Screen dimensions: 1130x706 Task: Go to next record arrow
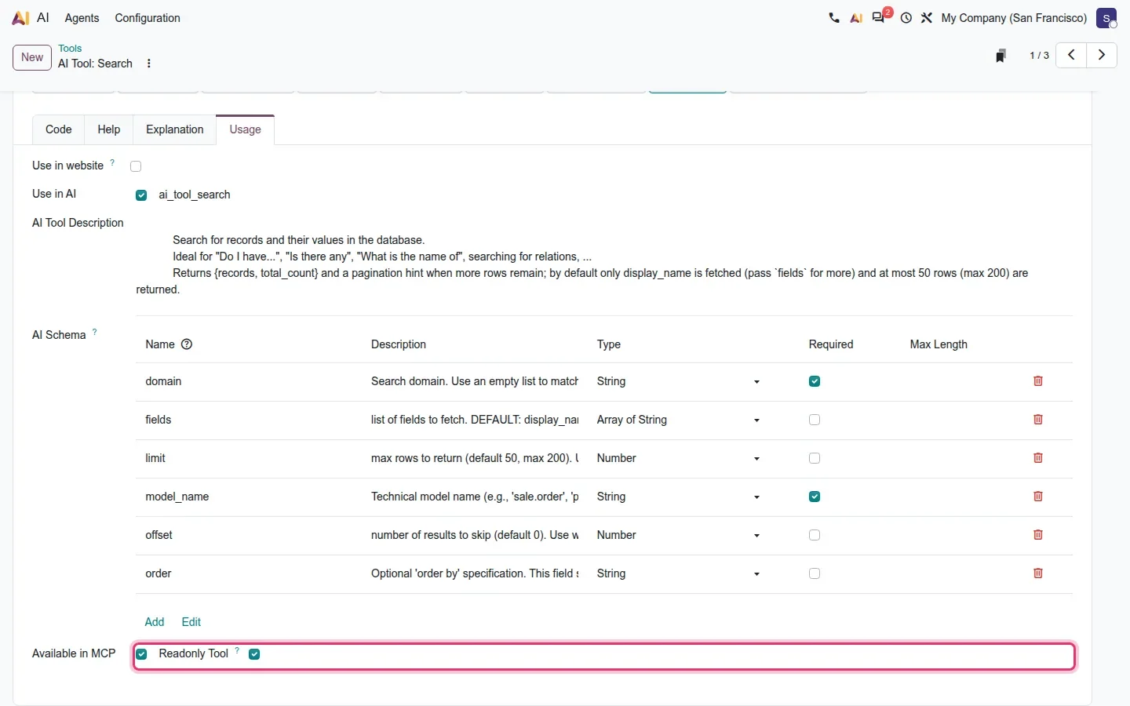coord(1102,55)
